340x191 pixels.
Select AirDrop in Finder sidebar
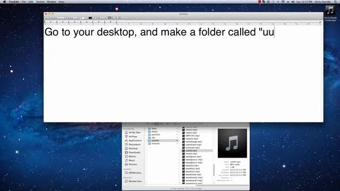(131, 136)
